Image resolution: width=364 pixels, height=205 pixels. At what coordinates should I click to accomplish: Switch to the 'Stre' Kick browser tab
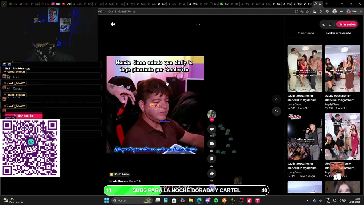[13, 4]
